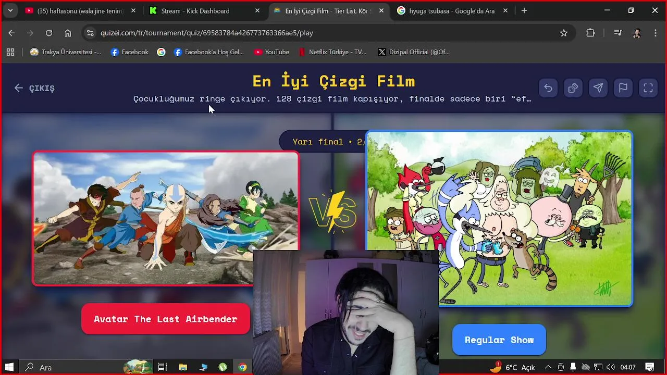Open a new browser tab
667x375 pixels.
pos(524,10)
